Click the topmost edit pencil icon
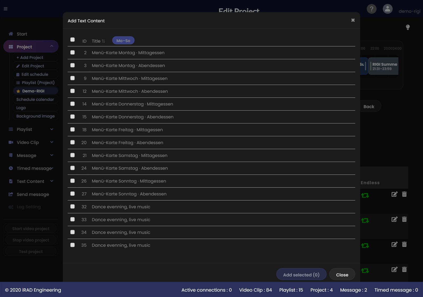 click(394, 194)
